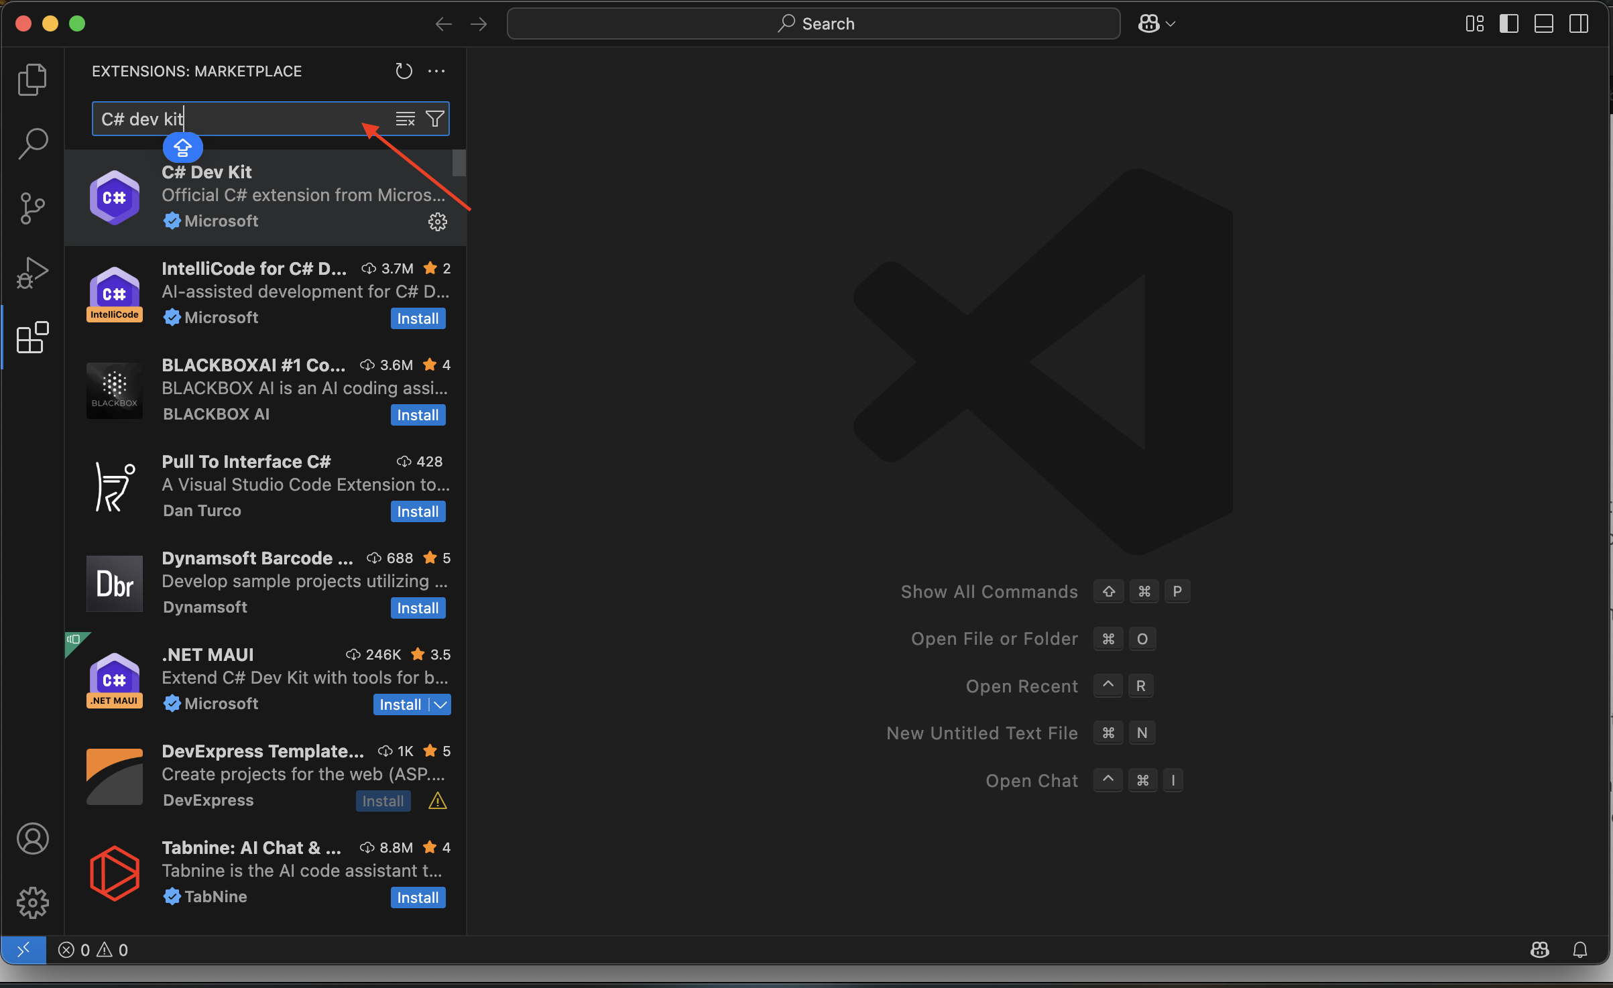The image size is (1613, 988).
Task: Open BLACKBOXAI #1 Co... extension entry
Action: (265, 390)
